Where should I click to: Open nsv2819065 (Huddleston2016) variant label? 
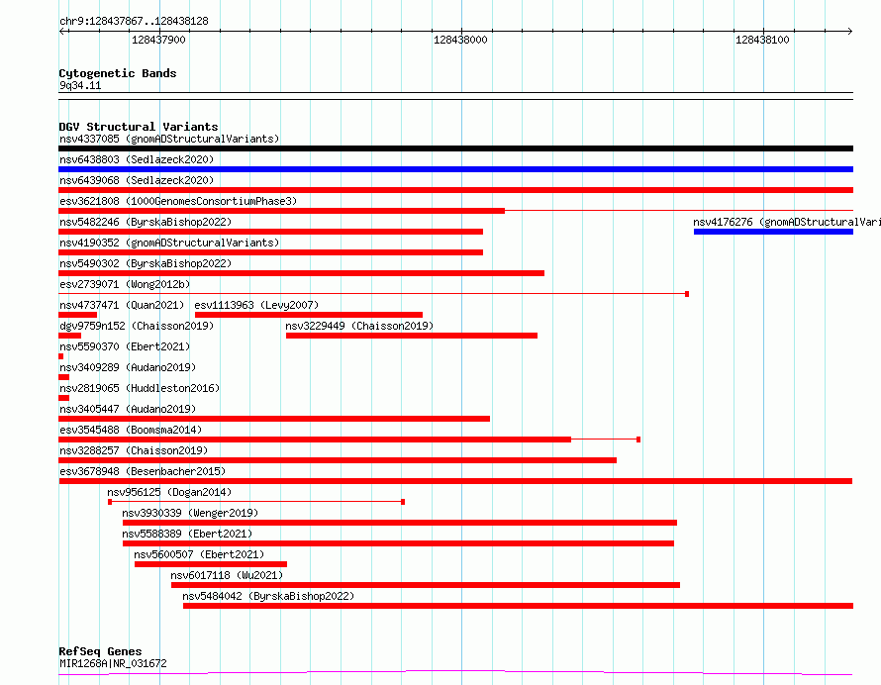(140, 388)
